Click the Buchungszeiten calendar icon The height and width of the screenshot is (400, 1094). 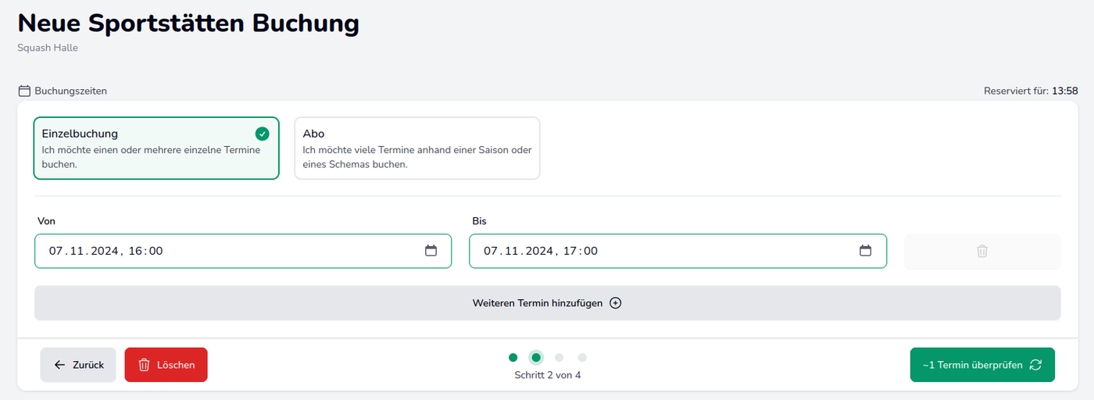coord(24,91)
